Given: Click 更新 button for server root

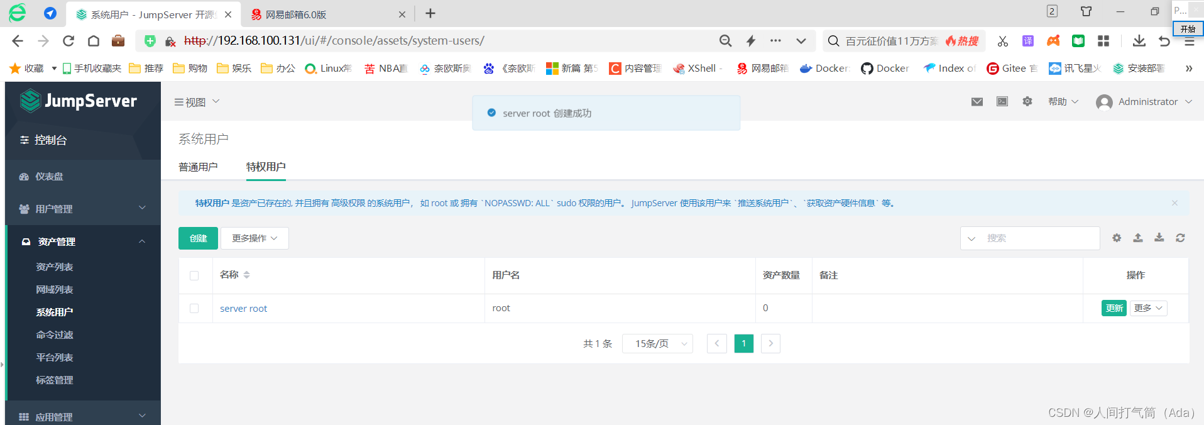Looking at the screenshot, I should (1114, 308).
